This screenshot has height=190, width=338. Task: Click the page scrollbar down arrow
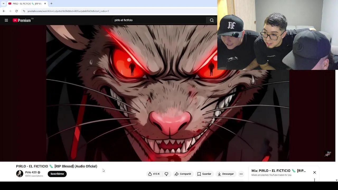pos(336,180)
